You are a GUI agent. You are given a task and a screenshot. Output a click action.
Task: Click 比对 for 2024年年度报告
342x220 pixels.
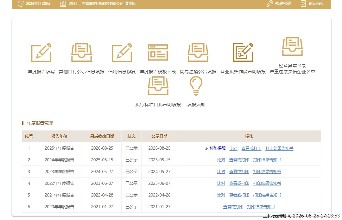point(221,160)
